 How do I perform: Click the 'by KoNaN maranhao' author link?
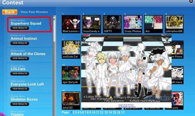point(127,107)
